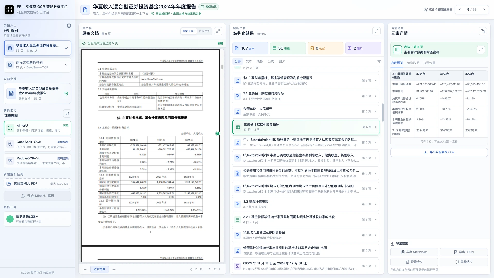Zoom in the PDF with plus icon

coord(114,269)
